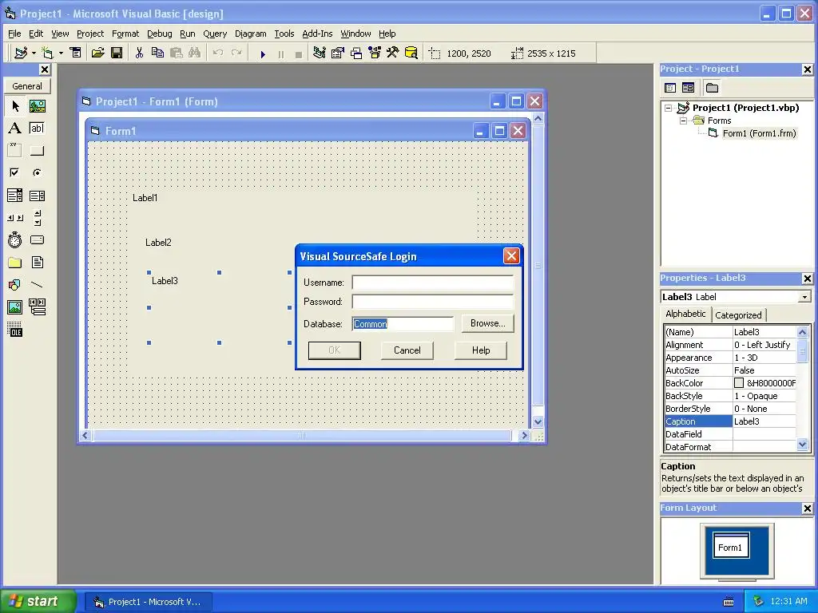
Task: Click the Browse... button for database
Action: (488, 323)
